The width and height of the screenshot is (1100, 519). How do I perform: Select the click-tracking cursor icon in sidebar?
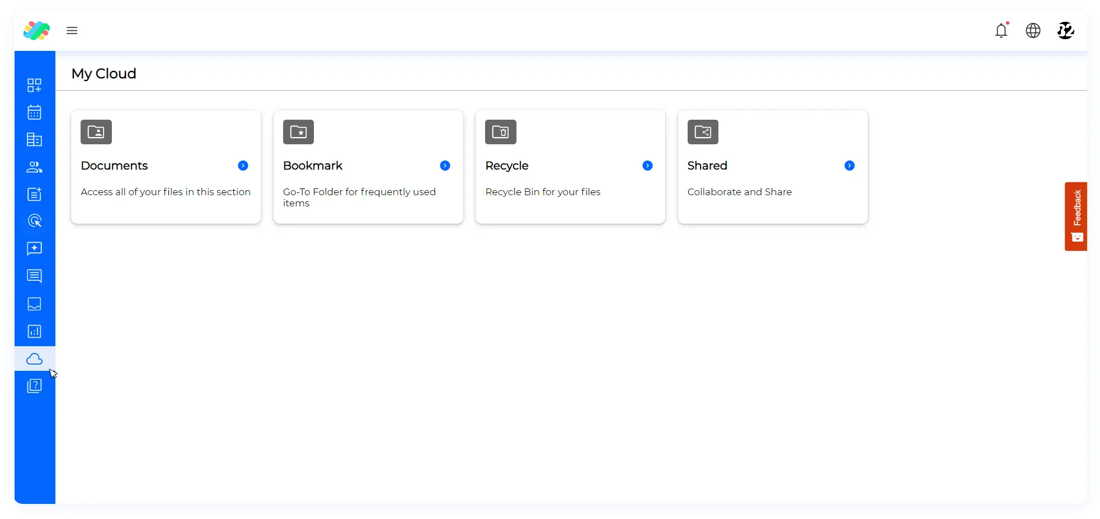(x=34, y=221)
